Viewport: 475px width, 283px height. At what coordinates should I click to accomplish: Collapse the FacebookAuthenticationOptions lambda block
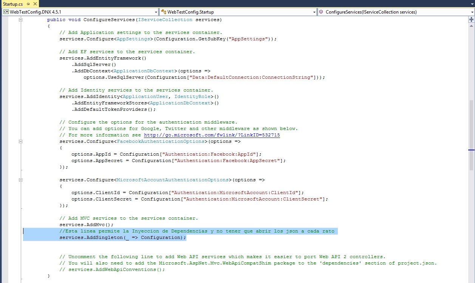pyautogui.click(x=20, y=141)
